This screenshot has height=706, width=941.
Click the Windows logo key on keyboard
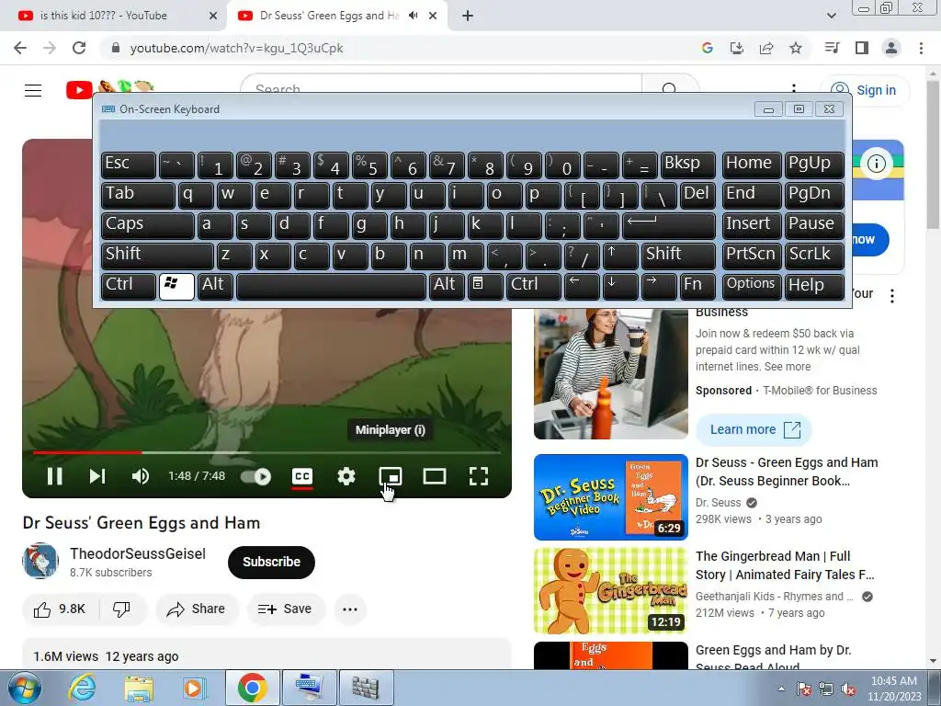[176, 286]
